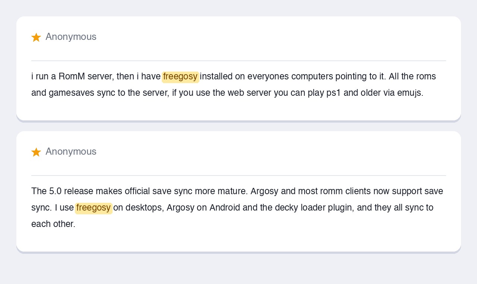Screen dimensions: 477x284
Task: Click the Anonymous author name above the RomM server comment
Action: click(x=71, y=37)
